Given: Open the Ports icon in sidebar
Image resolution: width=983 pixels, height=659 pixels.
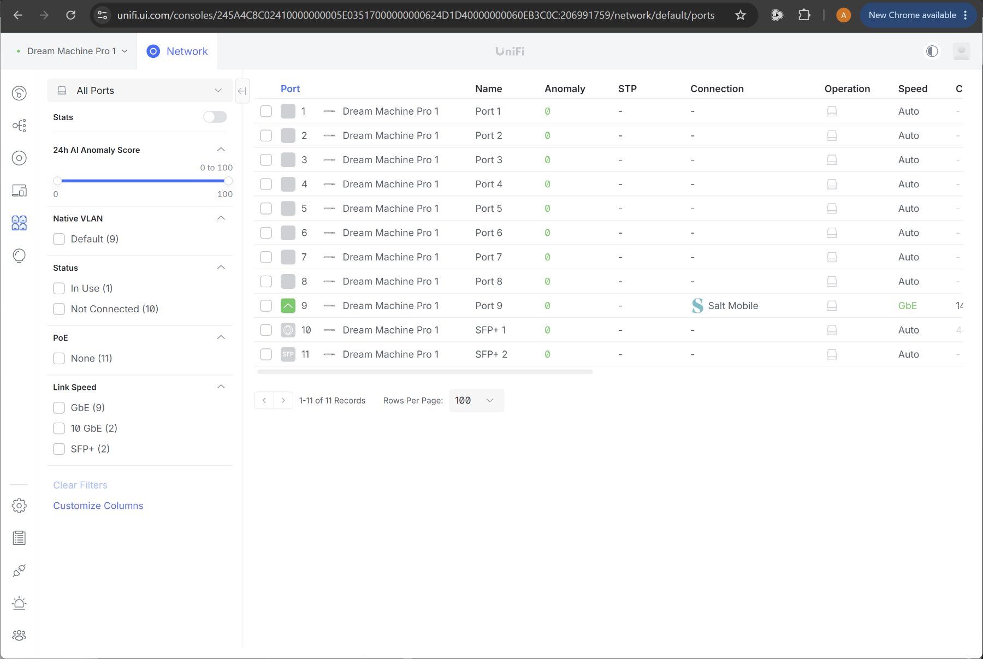Looking at the screenshot, I should (x=19, y=223).
